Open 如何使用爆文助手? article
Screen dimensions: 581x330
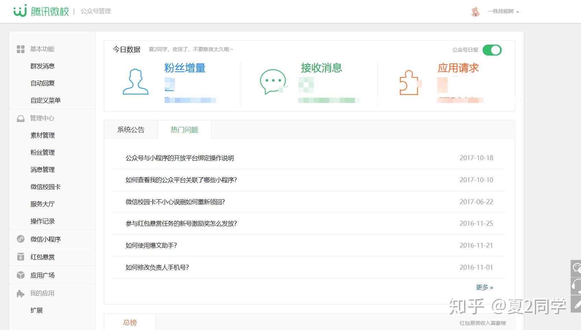(151, 246)
